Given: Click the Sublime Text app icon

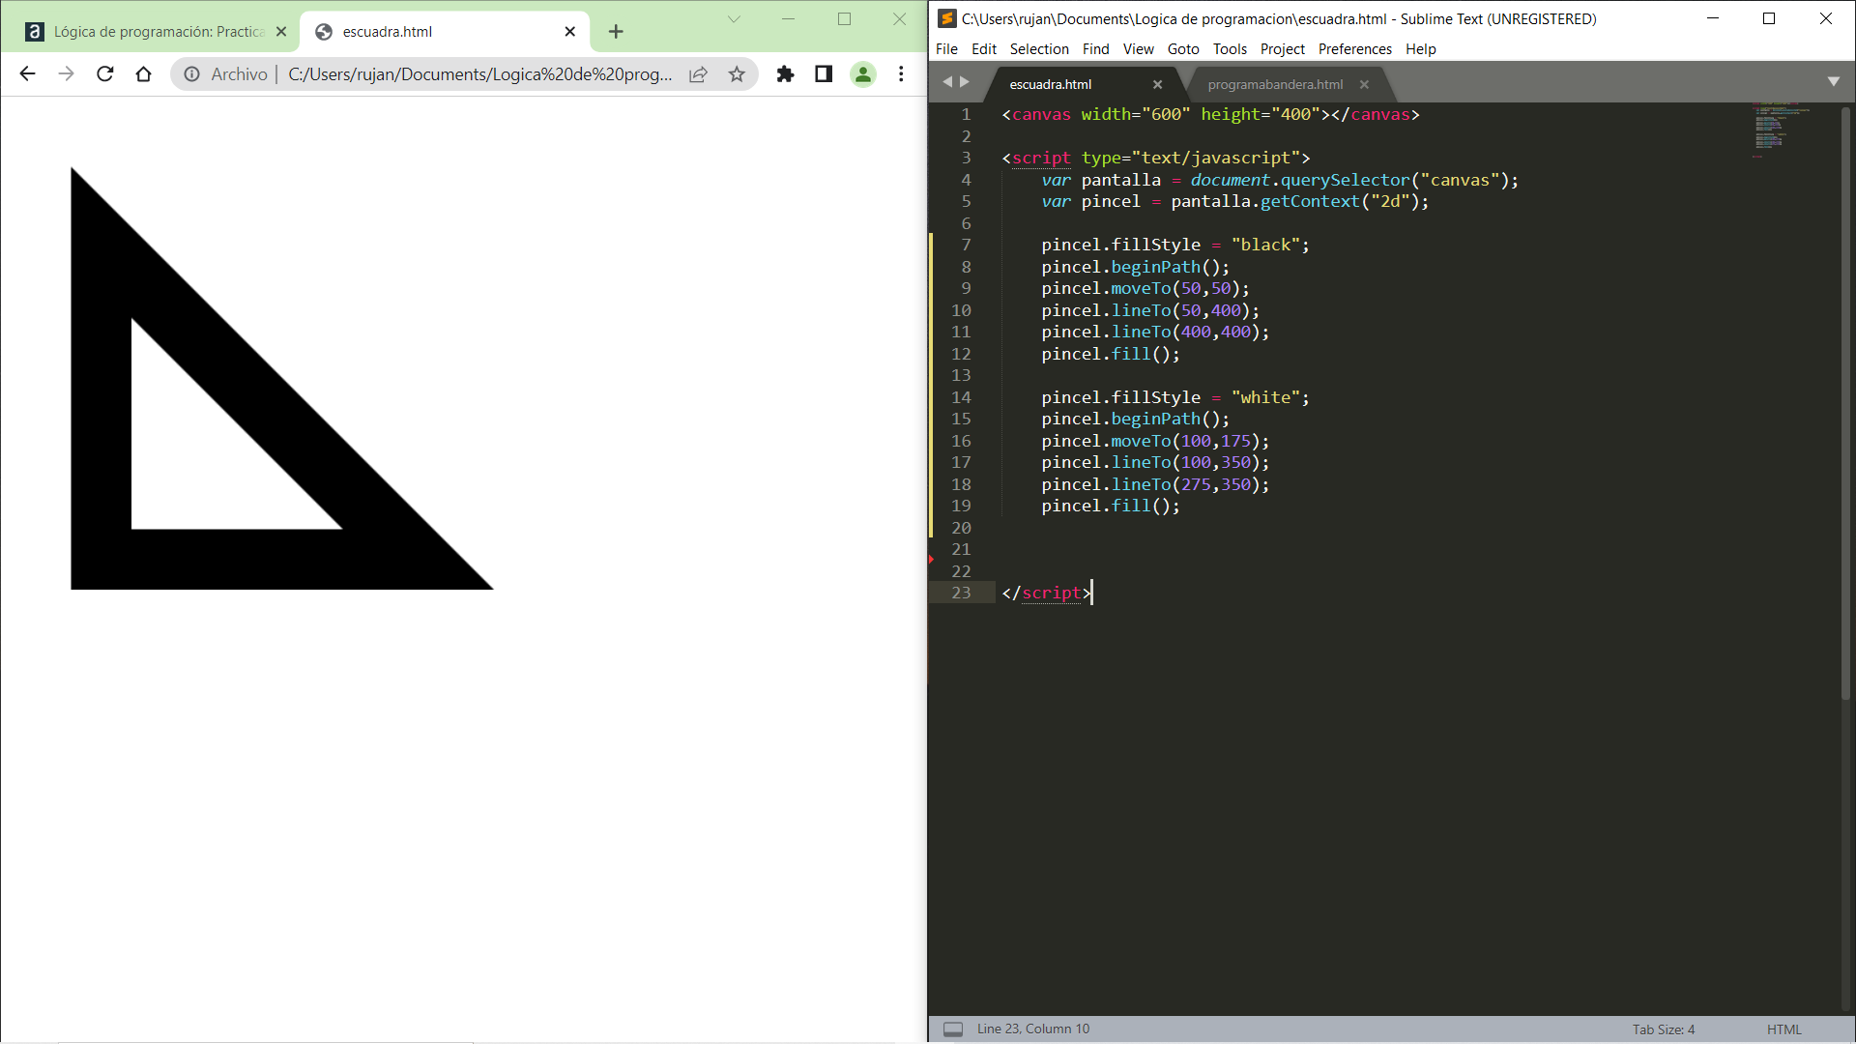Looking at the screenshot, I should 947,18.
